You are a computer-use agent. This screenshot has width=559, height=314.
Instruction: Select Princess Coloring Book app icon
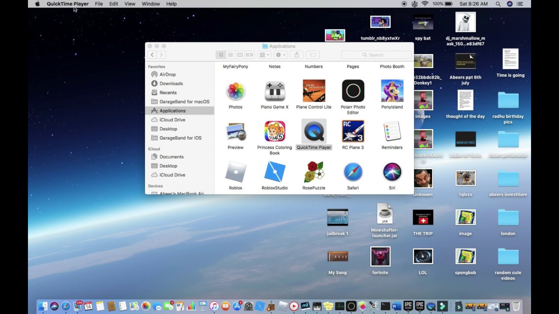pos(275,131)
